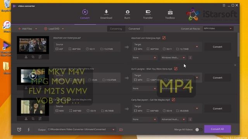The width and height of the screenshot is (248, 139).
Task: Select the Carly Rae Jepsen video thumbnail
Action: [33, 107]
